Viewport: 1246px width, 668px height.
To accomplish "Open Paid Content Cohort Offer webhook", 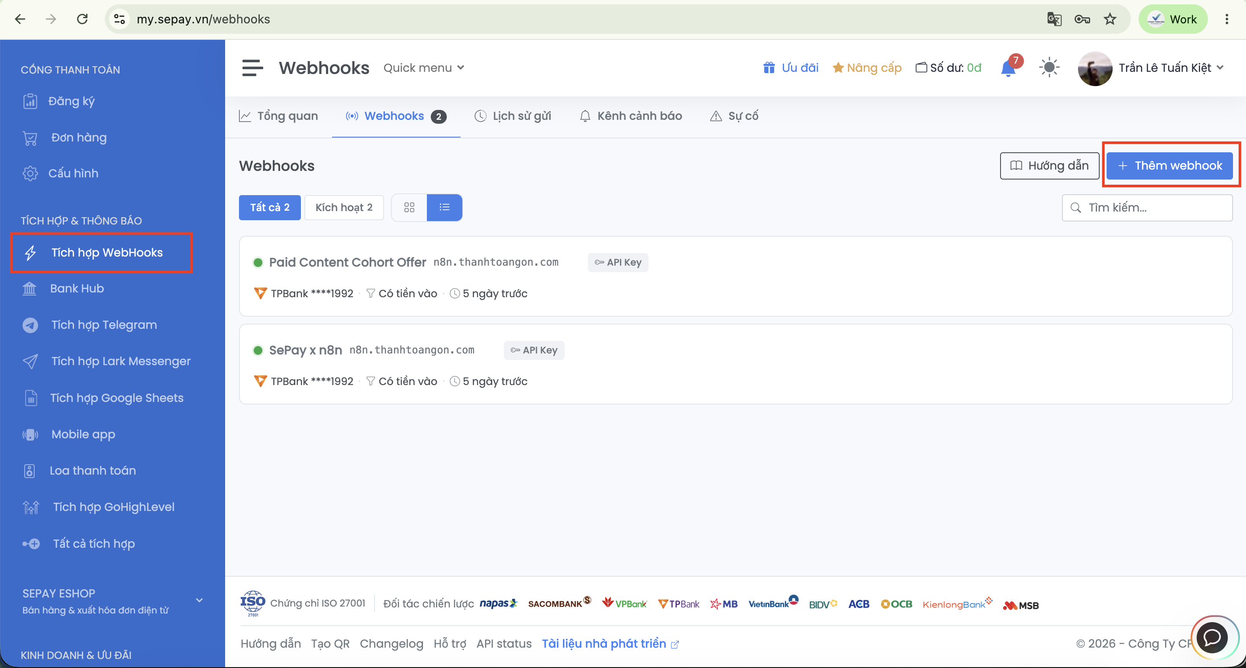I will click(x=347, y=263).
